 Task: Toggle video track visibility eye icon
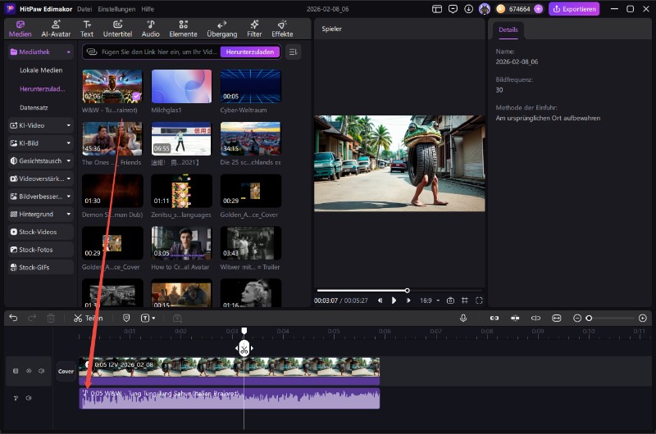tap(29, 371)
